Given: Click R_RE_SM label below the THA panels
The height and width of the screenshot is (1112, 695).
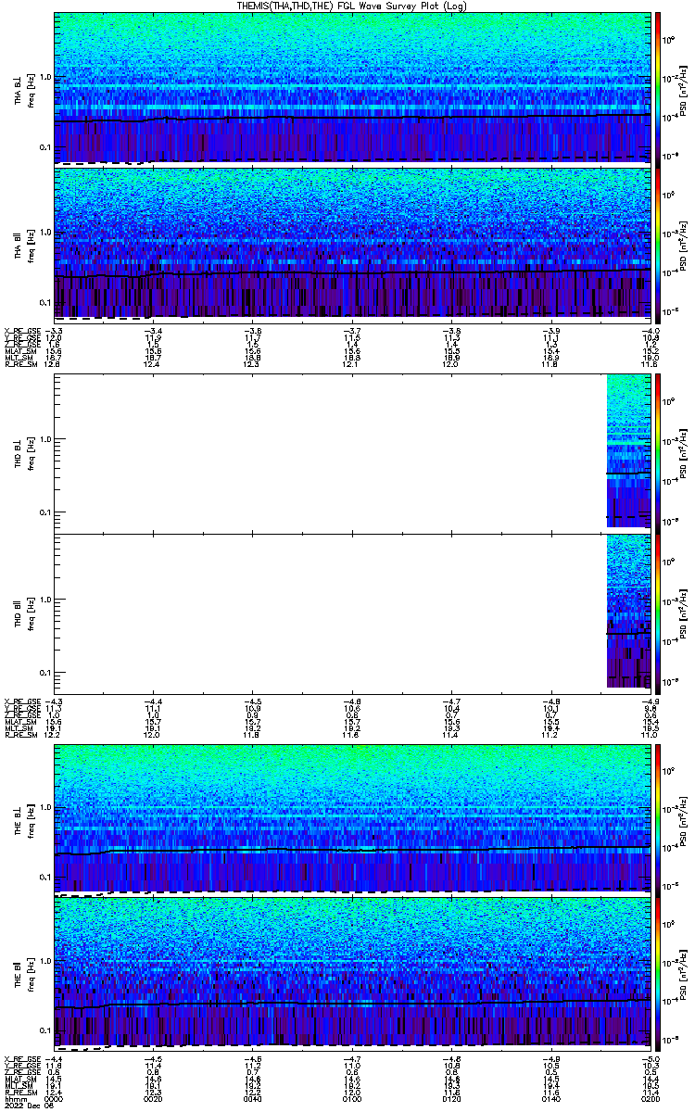Looking at the screenshot, I should click(20, 364).
